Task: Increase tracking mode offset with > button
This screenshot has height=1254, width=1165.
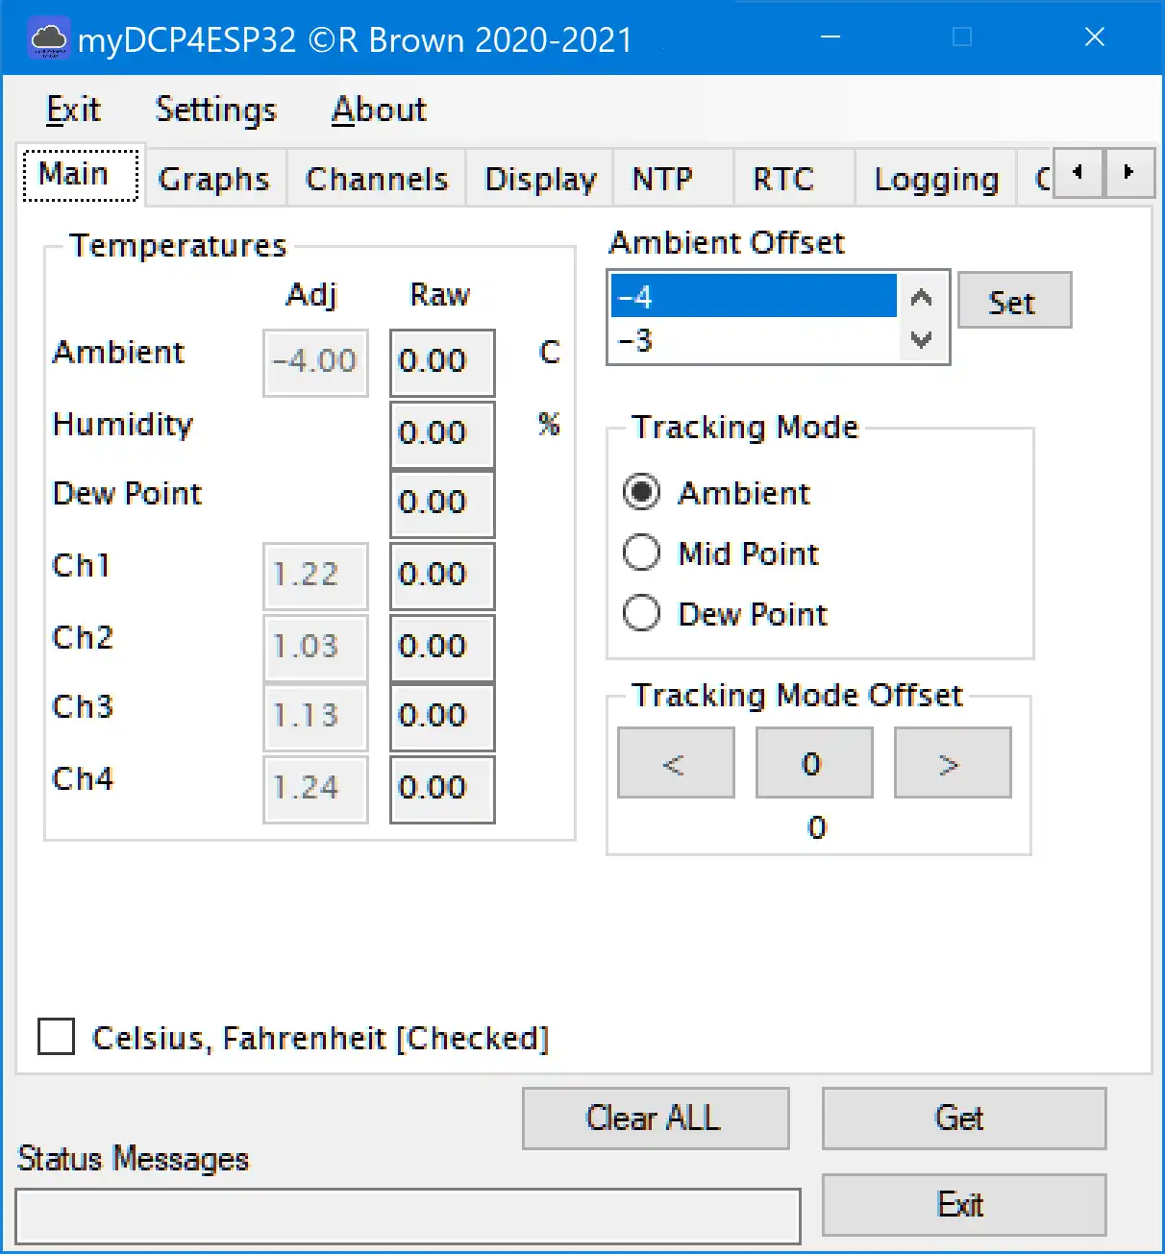Action: (x=952, y=763)
